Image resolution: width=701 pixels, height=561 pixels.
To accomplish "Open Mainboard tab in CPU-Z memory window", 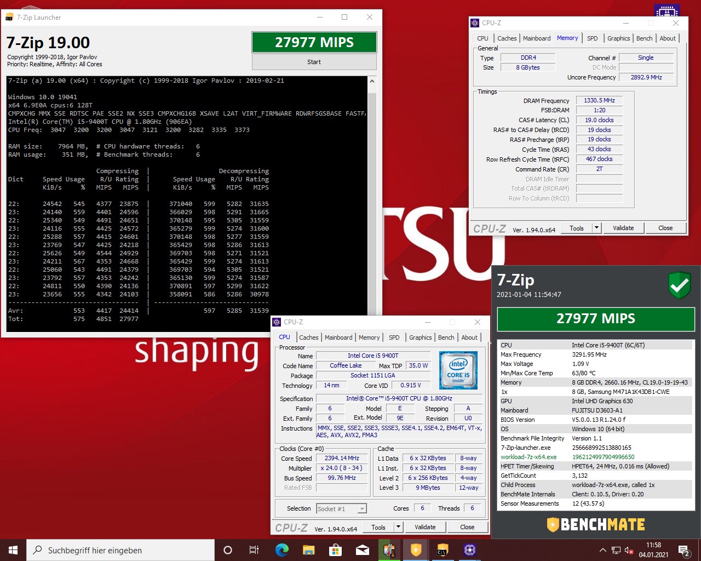I will 537,38.
